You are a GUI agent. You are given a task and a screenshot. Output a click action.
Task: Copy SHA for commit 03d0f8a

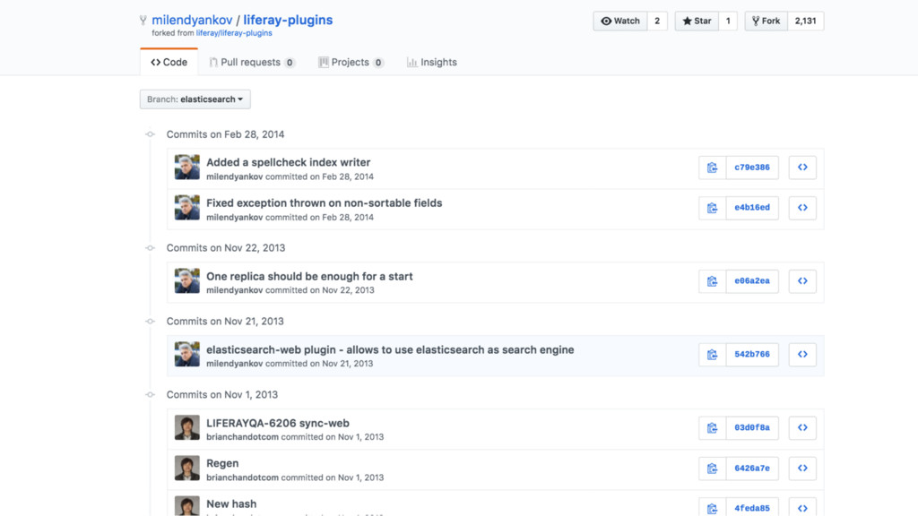[x=712, y=427]
